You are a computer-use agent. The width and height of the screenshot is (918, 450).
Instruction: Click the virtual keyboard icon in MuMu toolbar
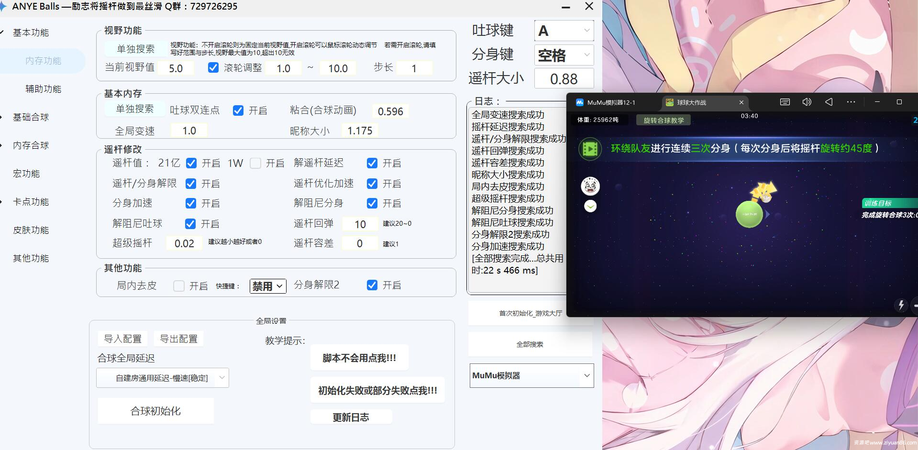pos(784,102)
